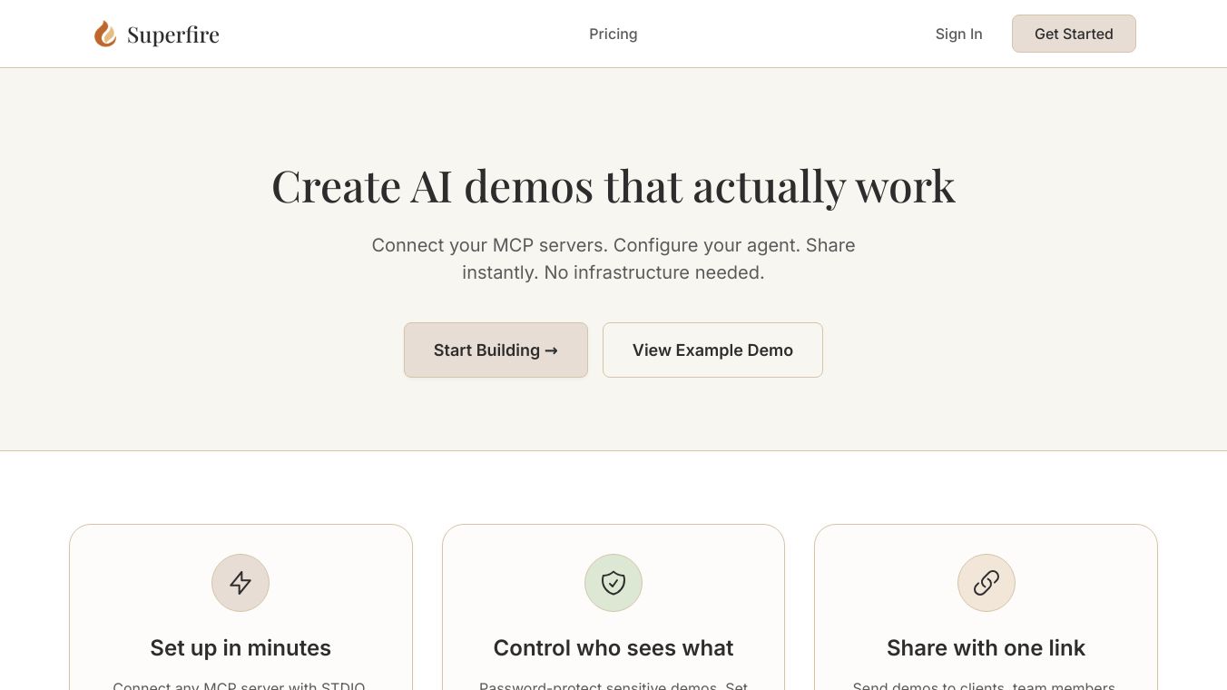Click the lightning bolt icon

(x=240, y=583)
